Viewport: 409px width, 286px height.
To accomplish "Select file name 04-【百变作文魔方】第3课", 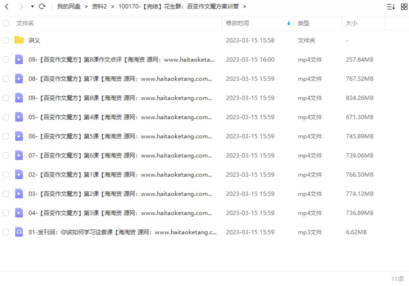I will tap(120, 213).
